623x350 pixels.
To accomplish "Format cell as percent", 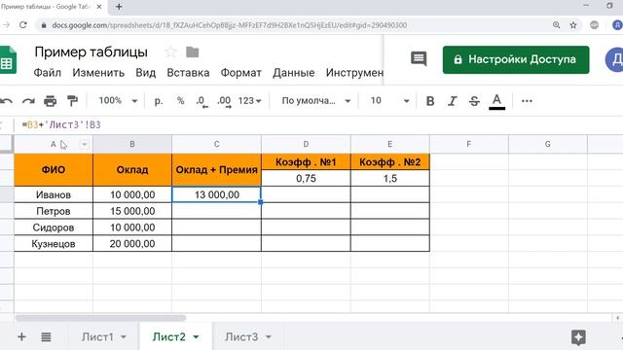I will tap(180, 101).
